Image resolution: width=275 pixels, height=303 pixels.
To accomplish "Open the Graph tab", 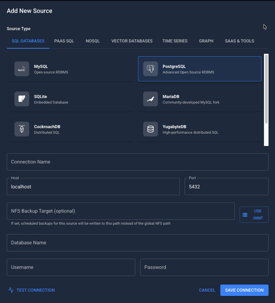I will 206,41.
